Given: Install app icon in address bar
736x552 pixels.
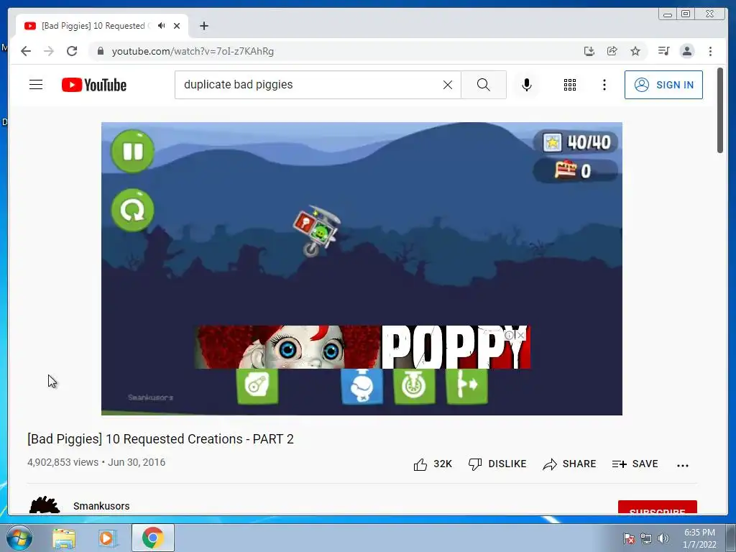Looking at the screenshot, I should pos(589,51).
